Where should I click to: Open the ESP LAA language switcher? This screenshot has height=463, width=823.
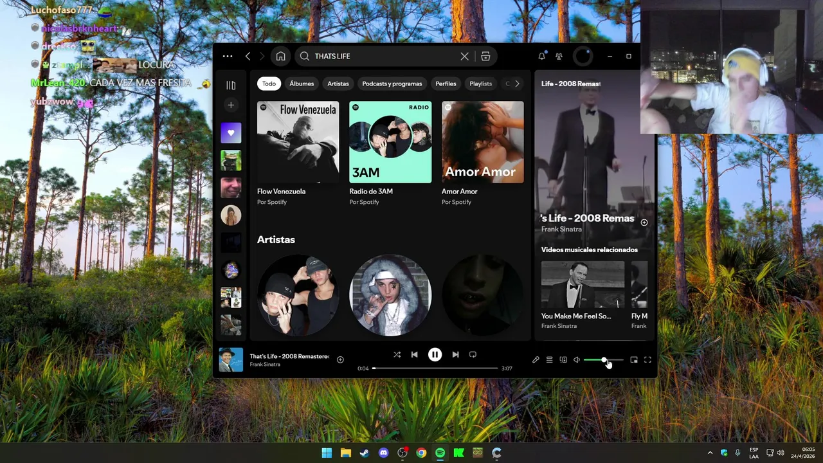pos(754,453)
